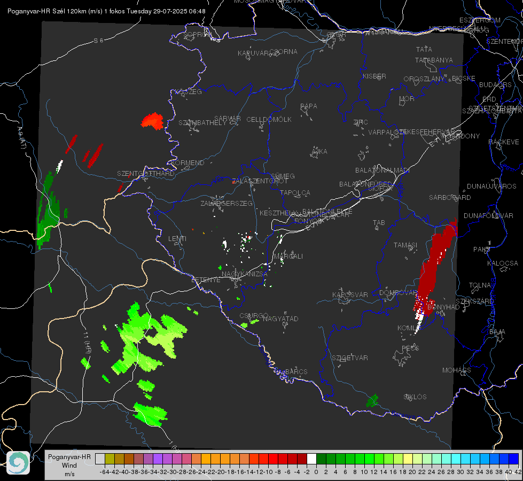Click the MARCALI city label
Screen dimensions: 523x481
(x=288, y=257)
